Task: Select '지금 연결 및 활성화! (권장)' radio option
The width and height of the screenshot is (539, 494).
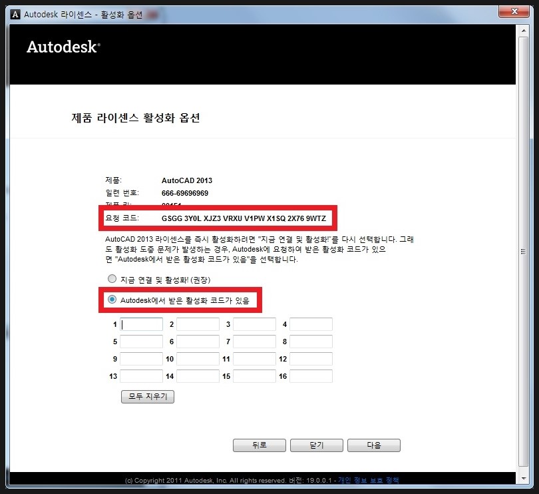Action: click(x=112, y=279)
